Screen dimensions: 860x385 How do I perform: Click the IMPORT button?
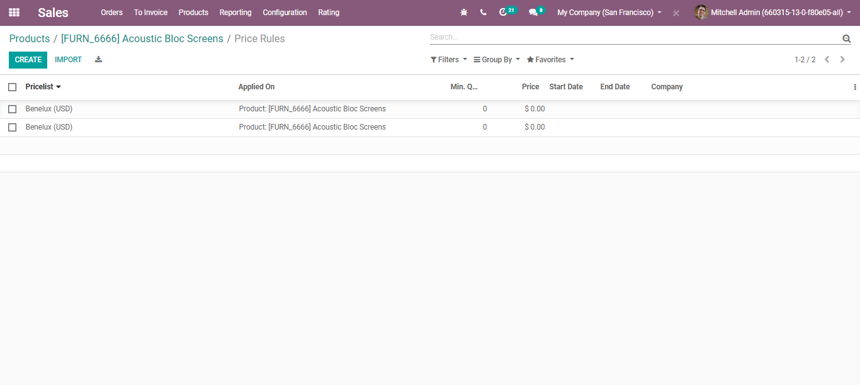coord(68,60)
